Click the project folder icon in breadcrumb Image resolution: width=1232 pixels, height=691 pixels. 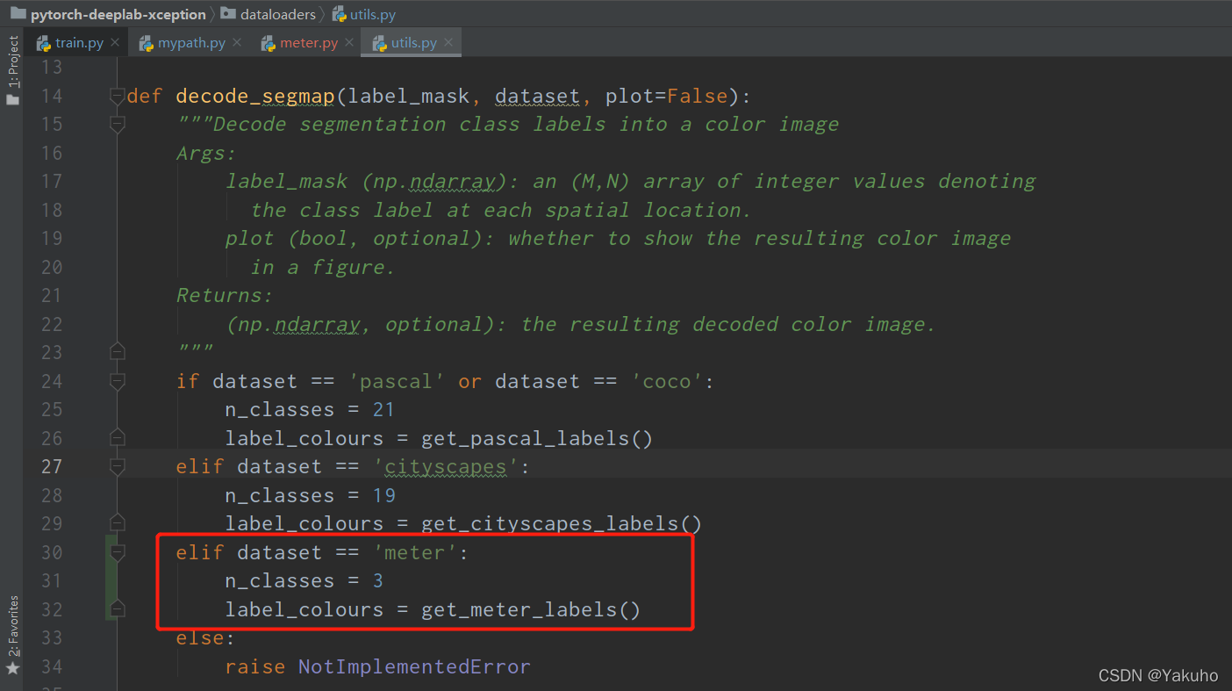18,14
